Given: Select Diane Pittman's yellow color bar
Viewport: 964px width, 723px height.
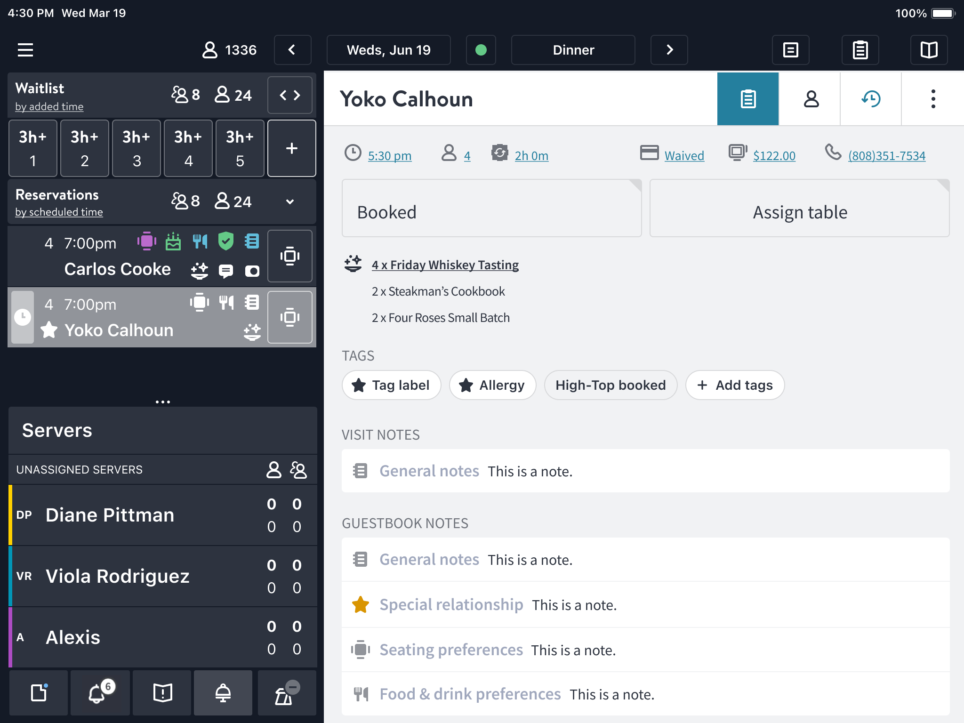Looking at the screenshot, I should [x=10, y=515].
